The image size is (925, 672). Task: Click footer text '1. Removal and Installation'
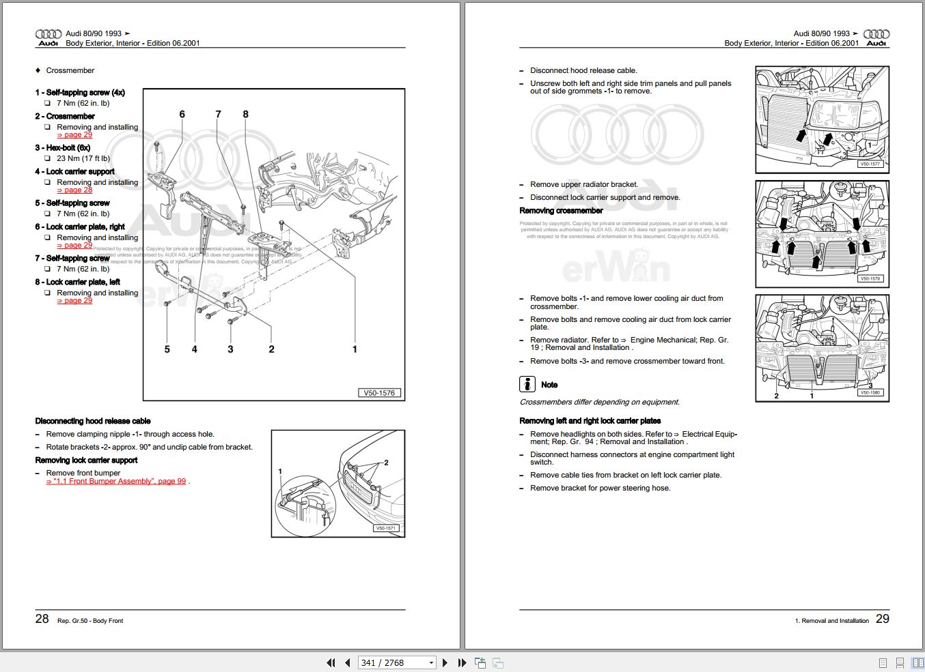(x=832, y=621)
